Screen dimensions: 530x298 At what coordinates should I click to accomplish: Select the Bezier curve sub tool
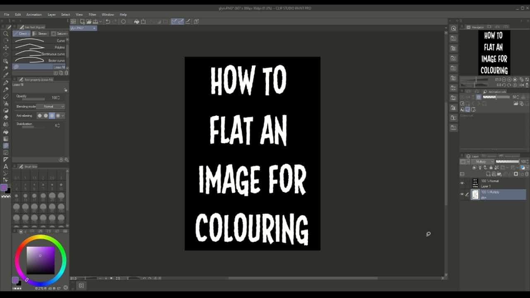(x=40, y=60)
